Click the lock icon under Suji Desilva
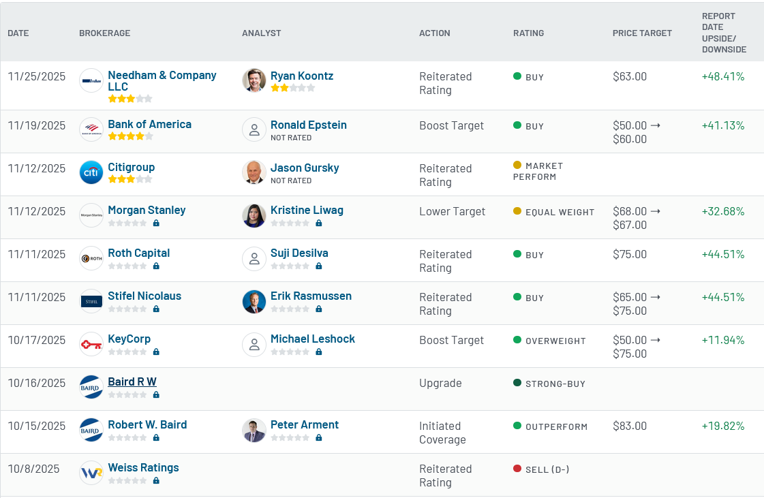 319,266
